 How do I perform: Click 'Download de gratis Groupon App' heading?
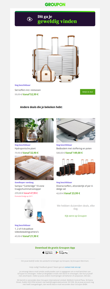(x=55, y=248)
